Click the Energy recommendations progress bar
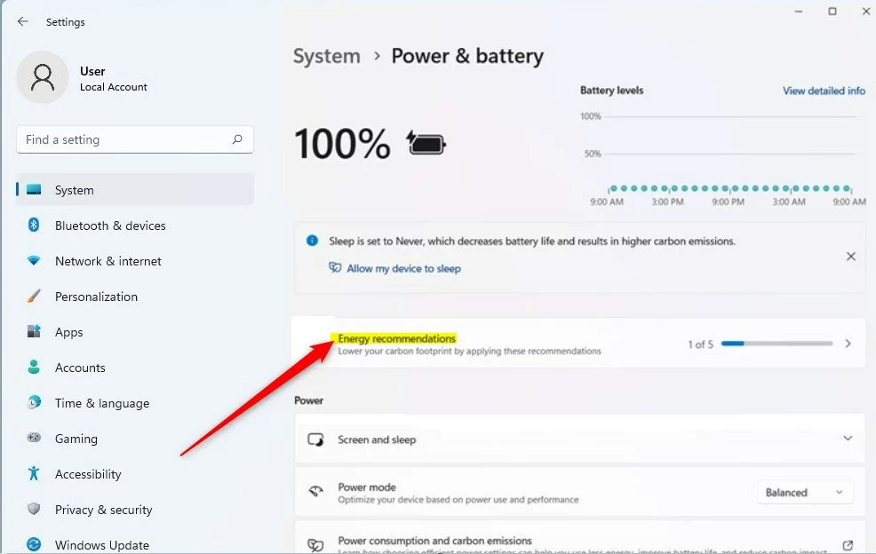876x554 pixels. tap(776, 344)
